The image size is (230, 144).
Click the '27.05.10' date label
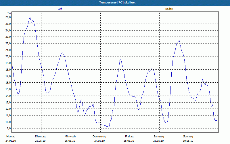(x=99, y=141)
